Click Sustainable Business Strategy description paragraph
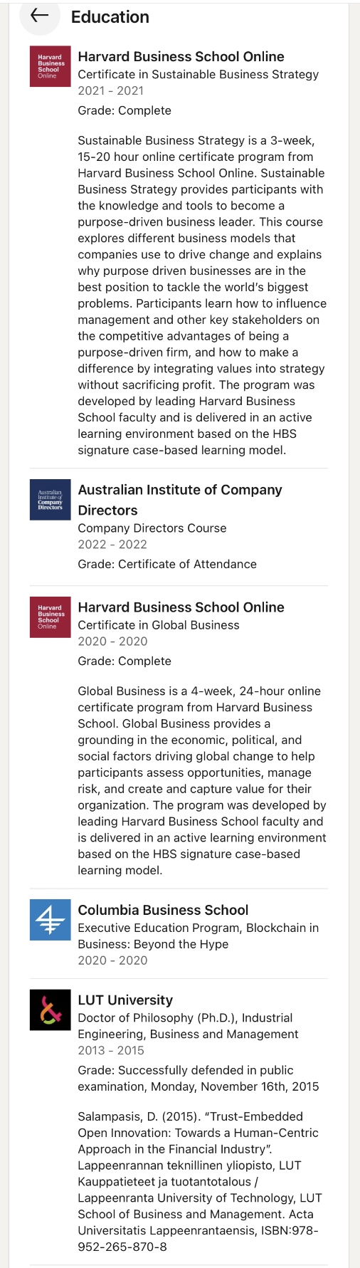This screenshot has width=360, height=1268. [x=201, y=295]
